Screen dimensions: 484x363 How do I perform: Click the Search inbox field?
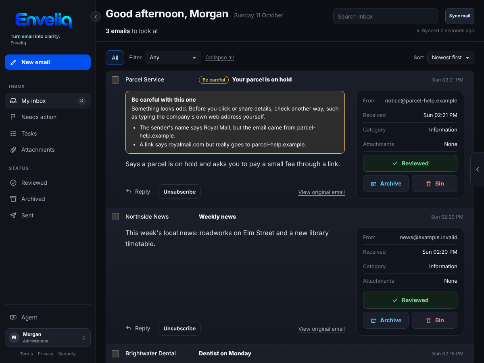(386, 16)
